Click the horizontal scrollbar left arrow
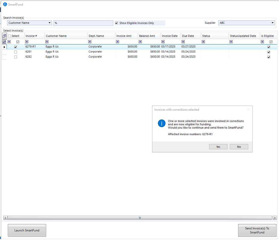The image size is (279, 240). coord(5,218)
